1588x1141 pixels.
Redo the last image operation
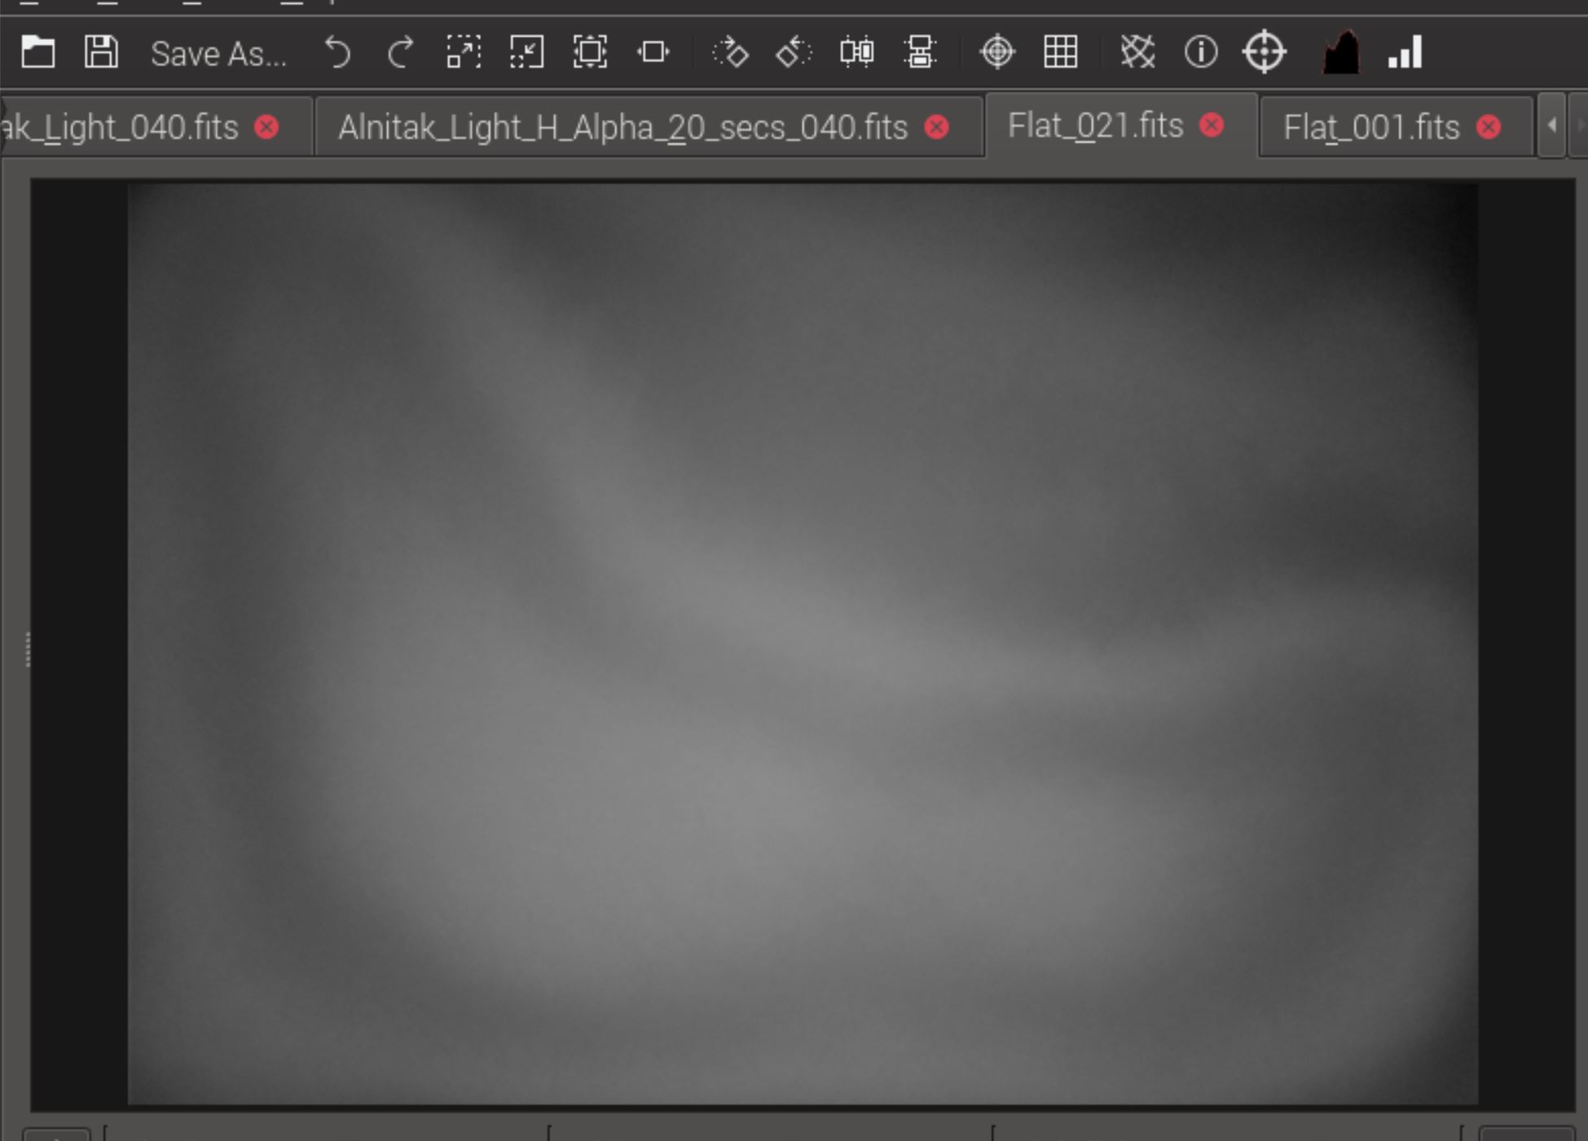(x=400, y=53)
